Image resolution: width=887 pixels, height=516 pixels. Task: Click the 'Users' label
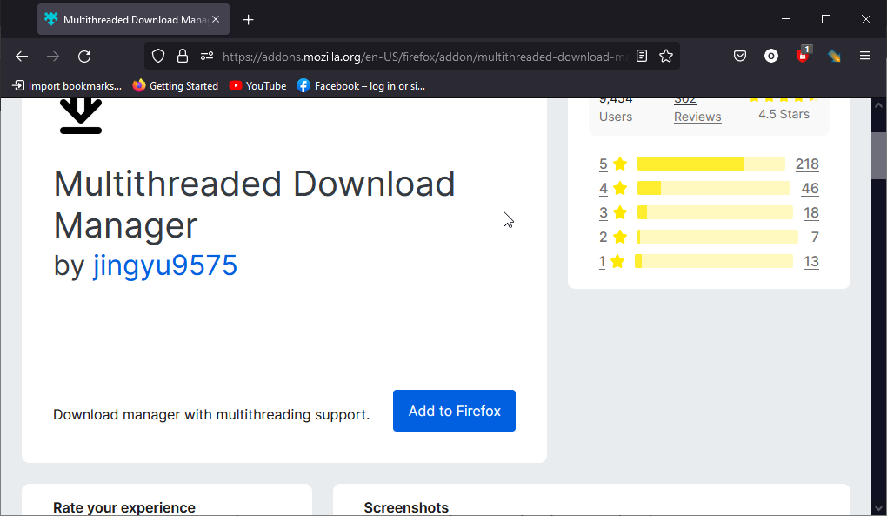(616, 117)
